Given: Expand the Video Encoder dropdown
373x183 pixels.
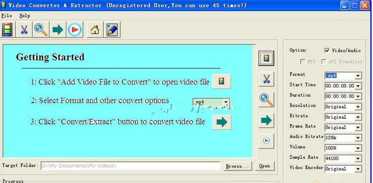Looking at the screenshot, I should coord(358,169).
